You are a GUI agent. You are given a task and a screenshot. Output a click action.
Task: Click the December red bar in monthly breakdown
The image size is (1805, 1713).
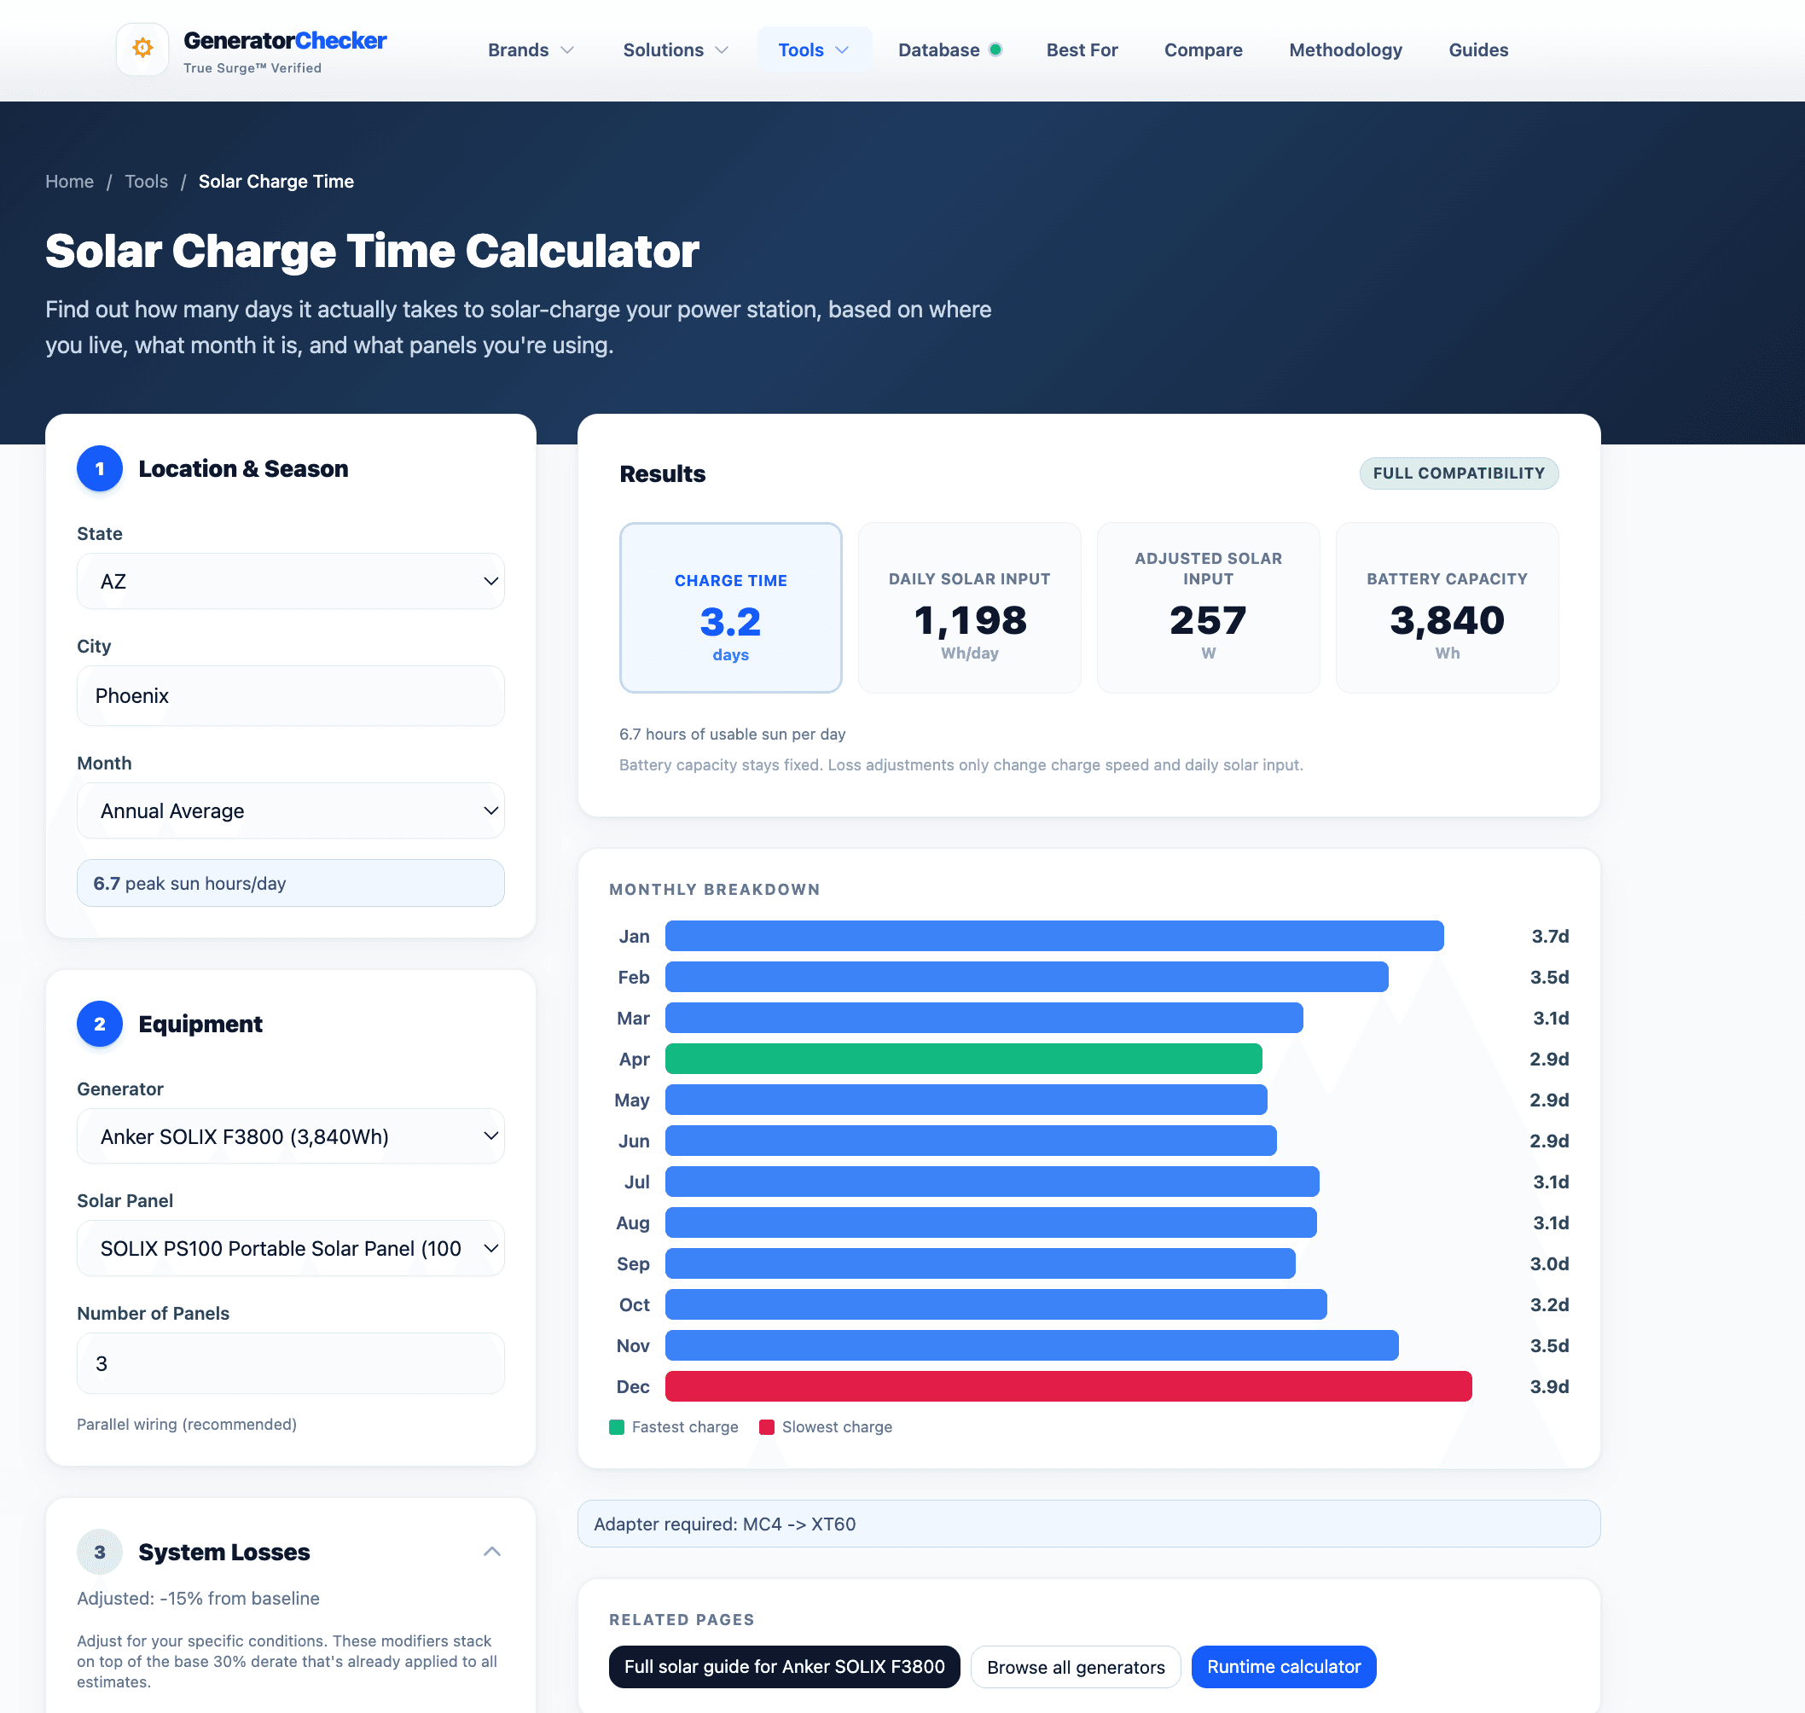click(1068, 1386)
